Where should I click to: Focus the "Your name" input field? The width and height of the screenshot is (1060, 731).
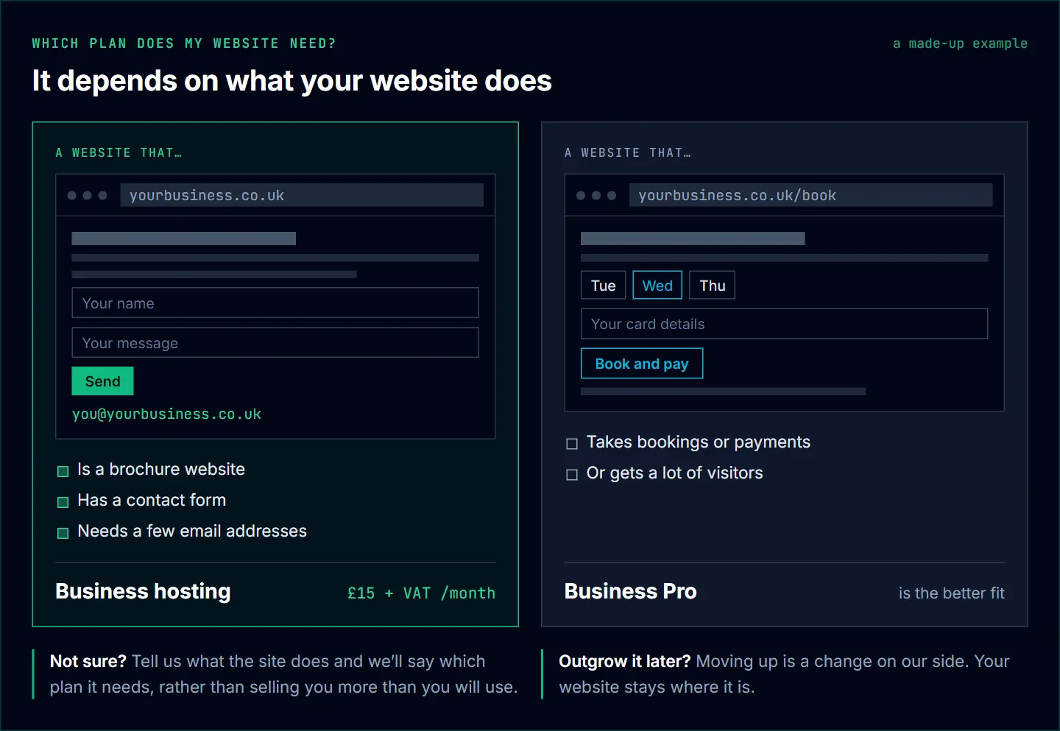[275, 303]
